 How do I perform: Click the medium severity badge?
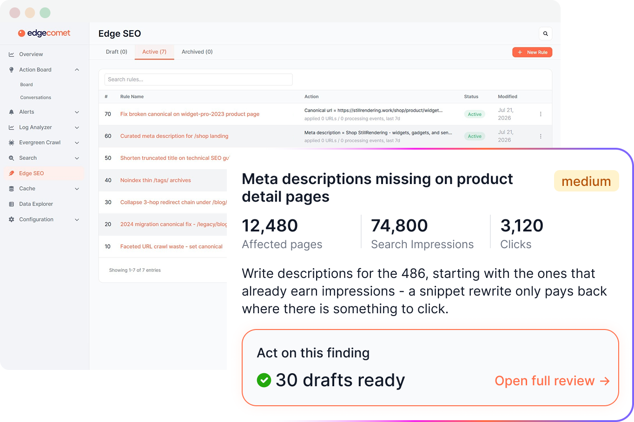[x=586, y=181]
